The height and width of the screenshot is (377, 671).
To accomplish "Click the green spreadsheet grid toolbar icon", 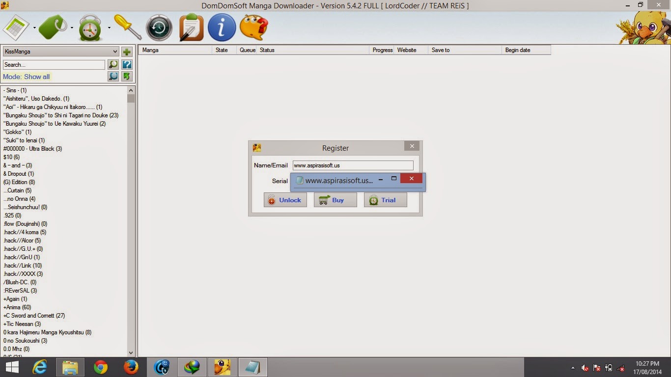I will pyautogui.click(x=16, y=27).
